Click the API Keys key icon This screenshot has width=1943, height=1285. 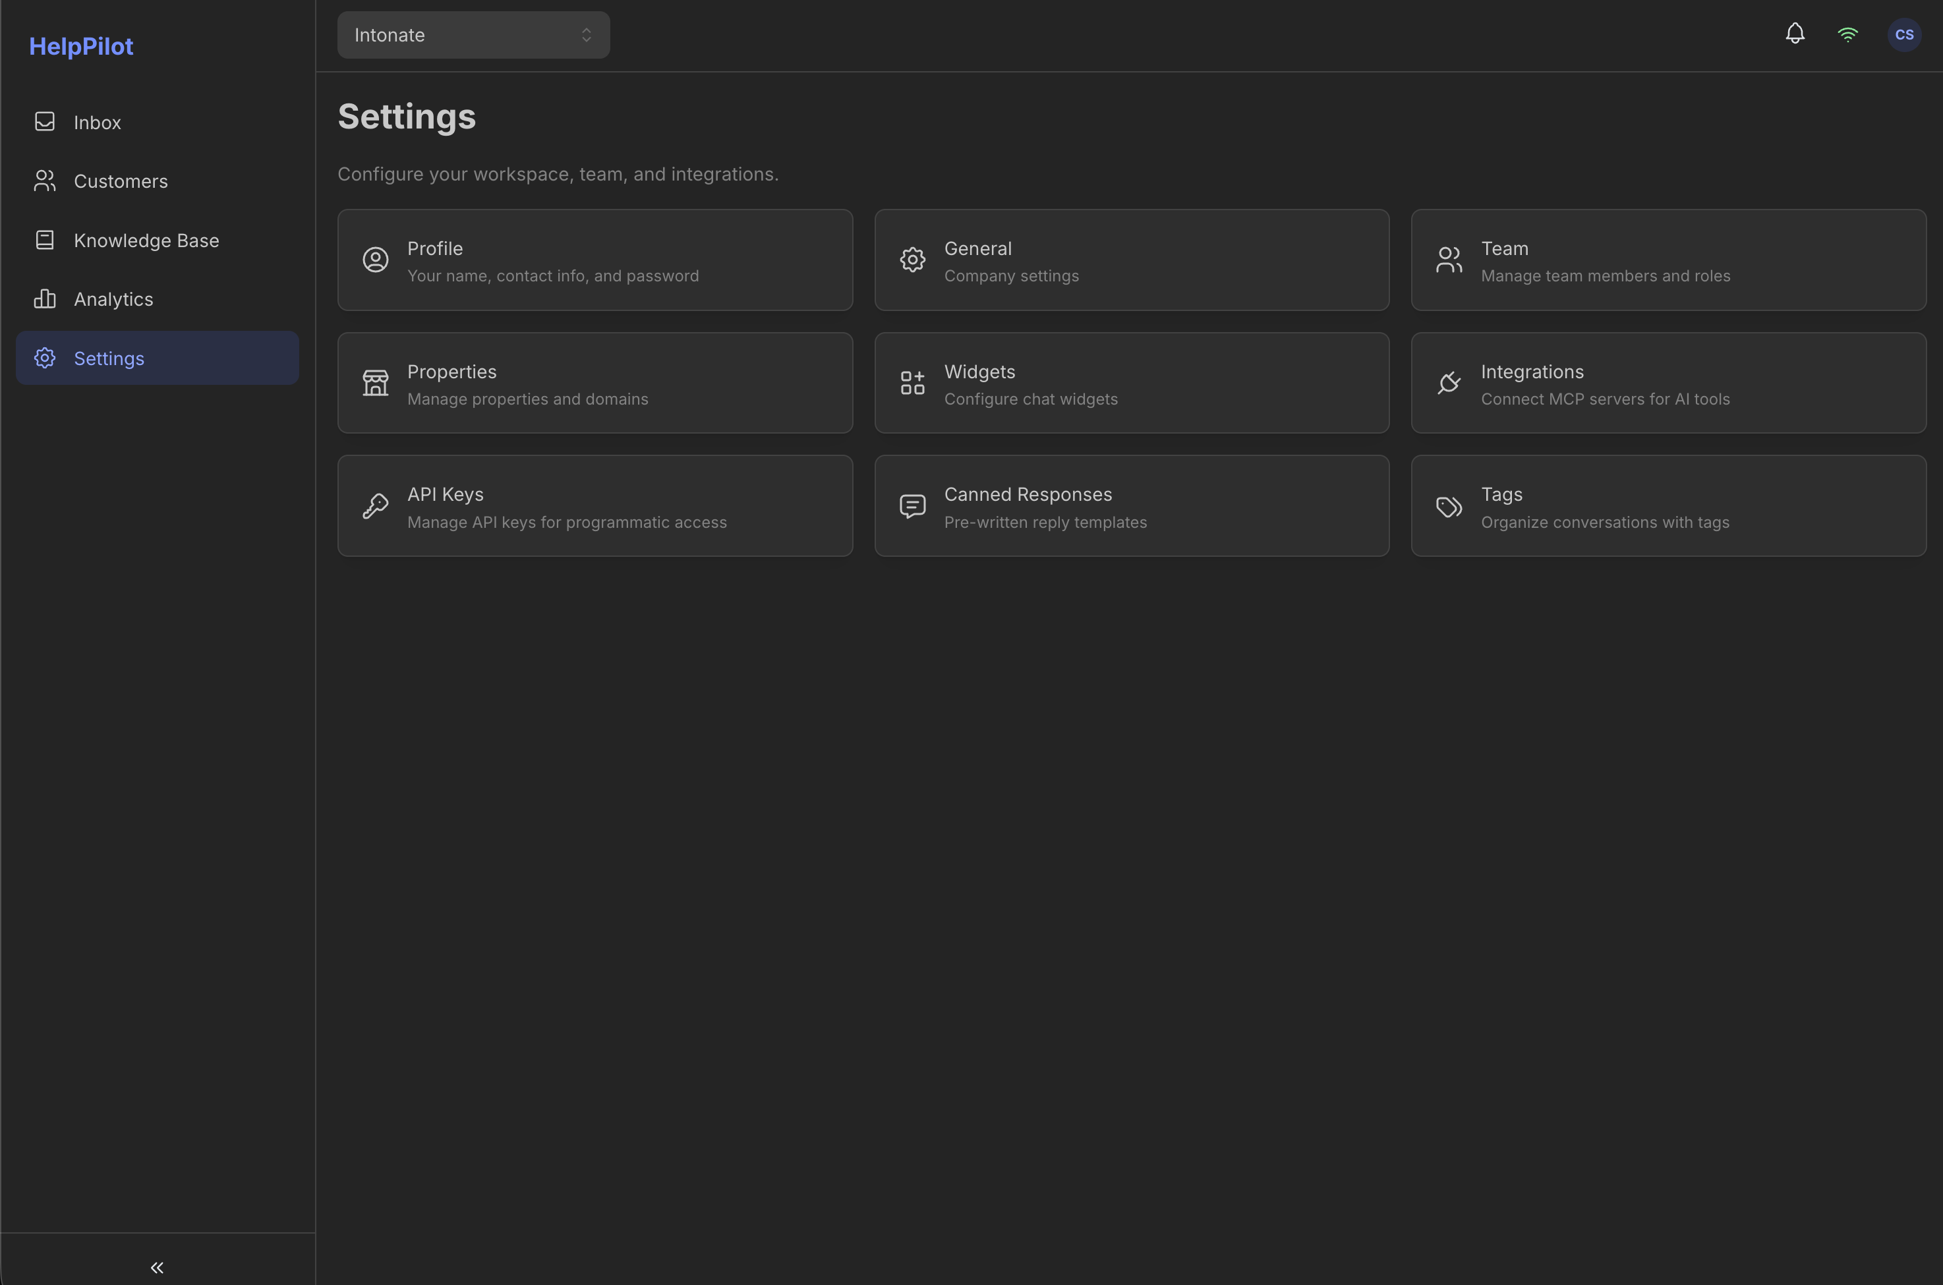point(375,507)
